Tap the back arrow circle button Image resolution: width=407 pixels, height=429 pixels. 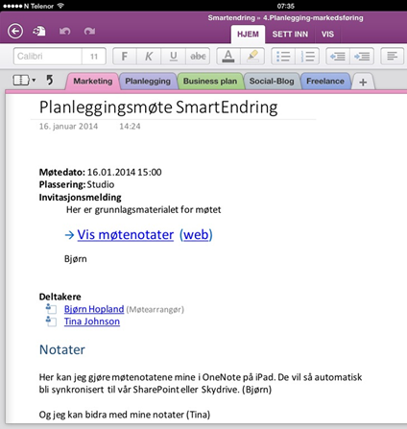tap(15, 31)
